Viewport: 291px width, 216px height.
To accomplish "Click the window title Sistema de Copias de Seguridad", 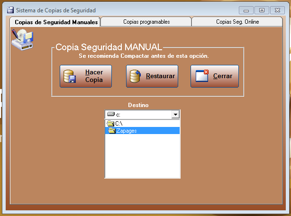I will (x=56, y=10).
